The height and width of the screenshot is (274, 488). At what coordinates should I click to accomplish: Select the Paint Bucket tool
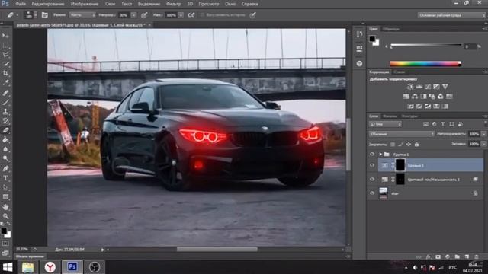coord(5,140)
